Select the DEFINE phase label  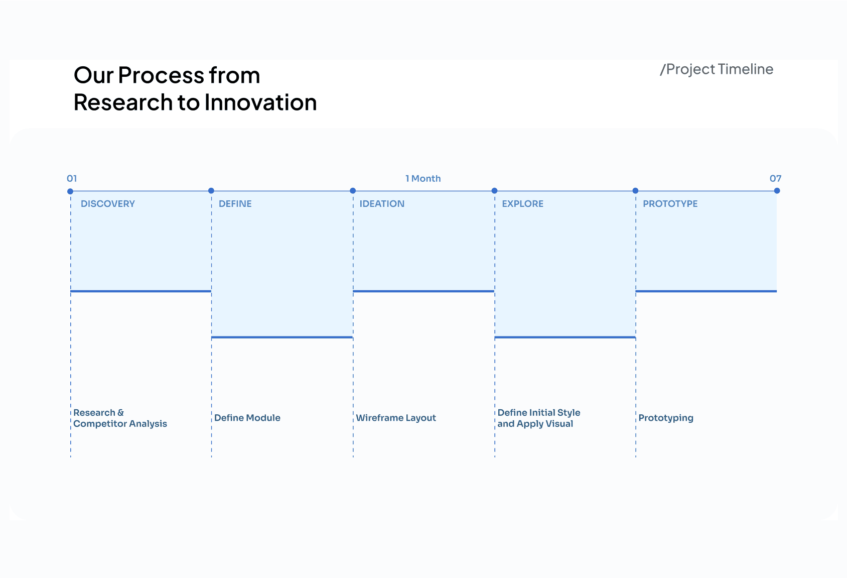[235, 204]
